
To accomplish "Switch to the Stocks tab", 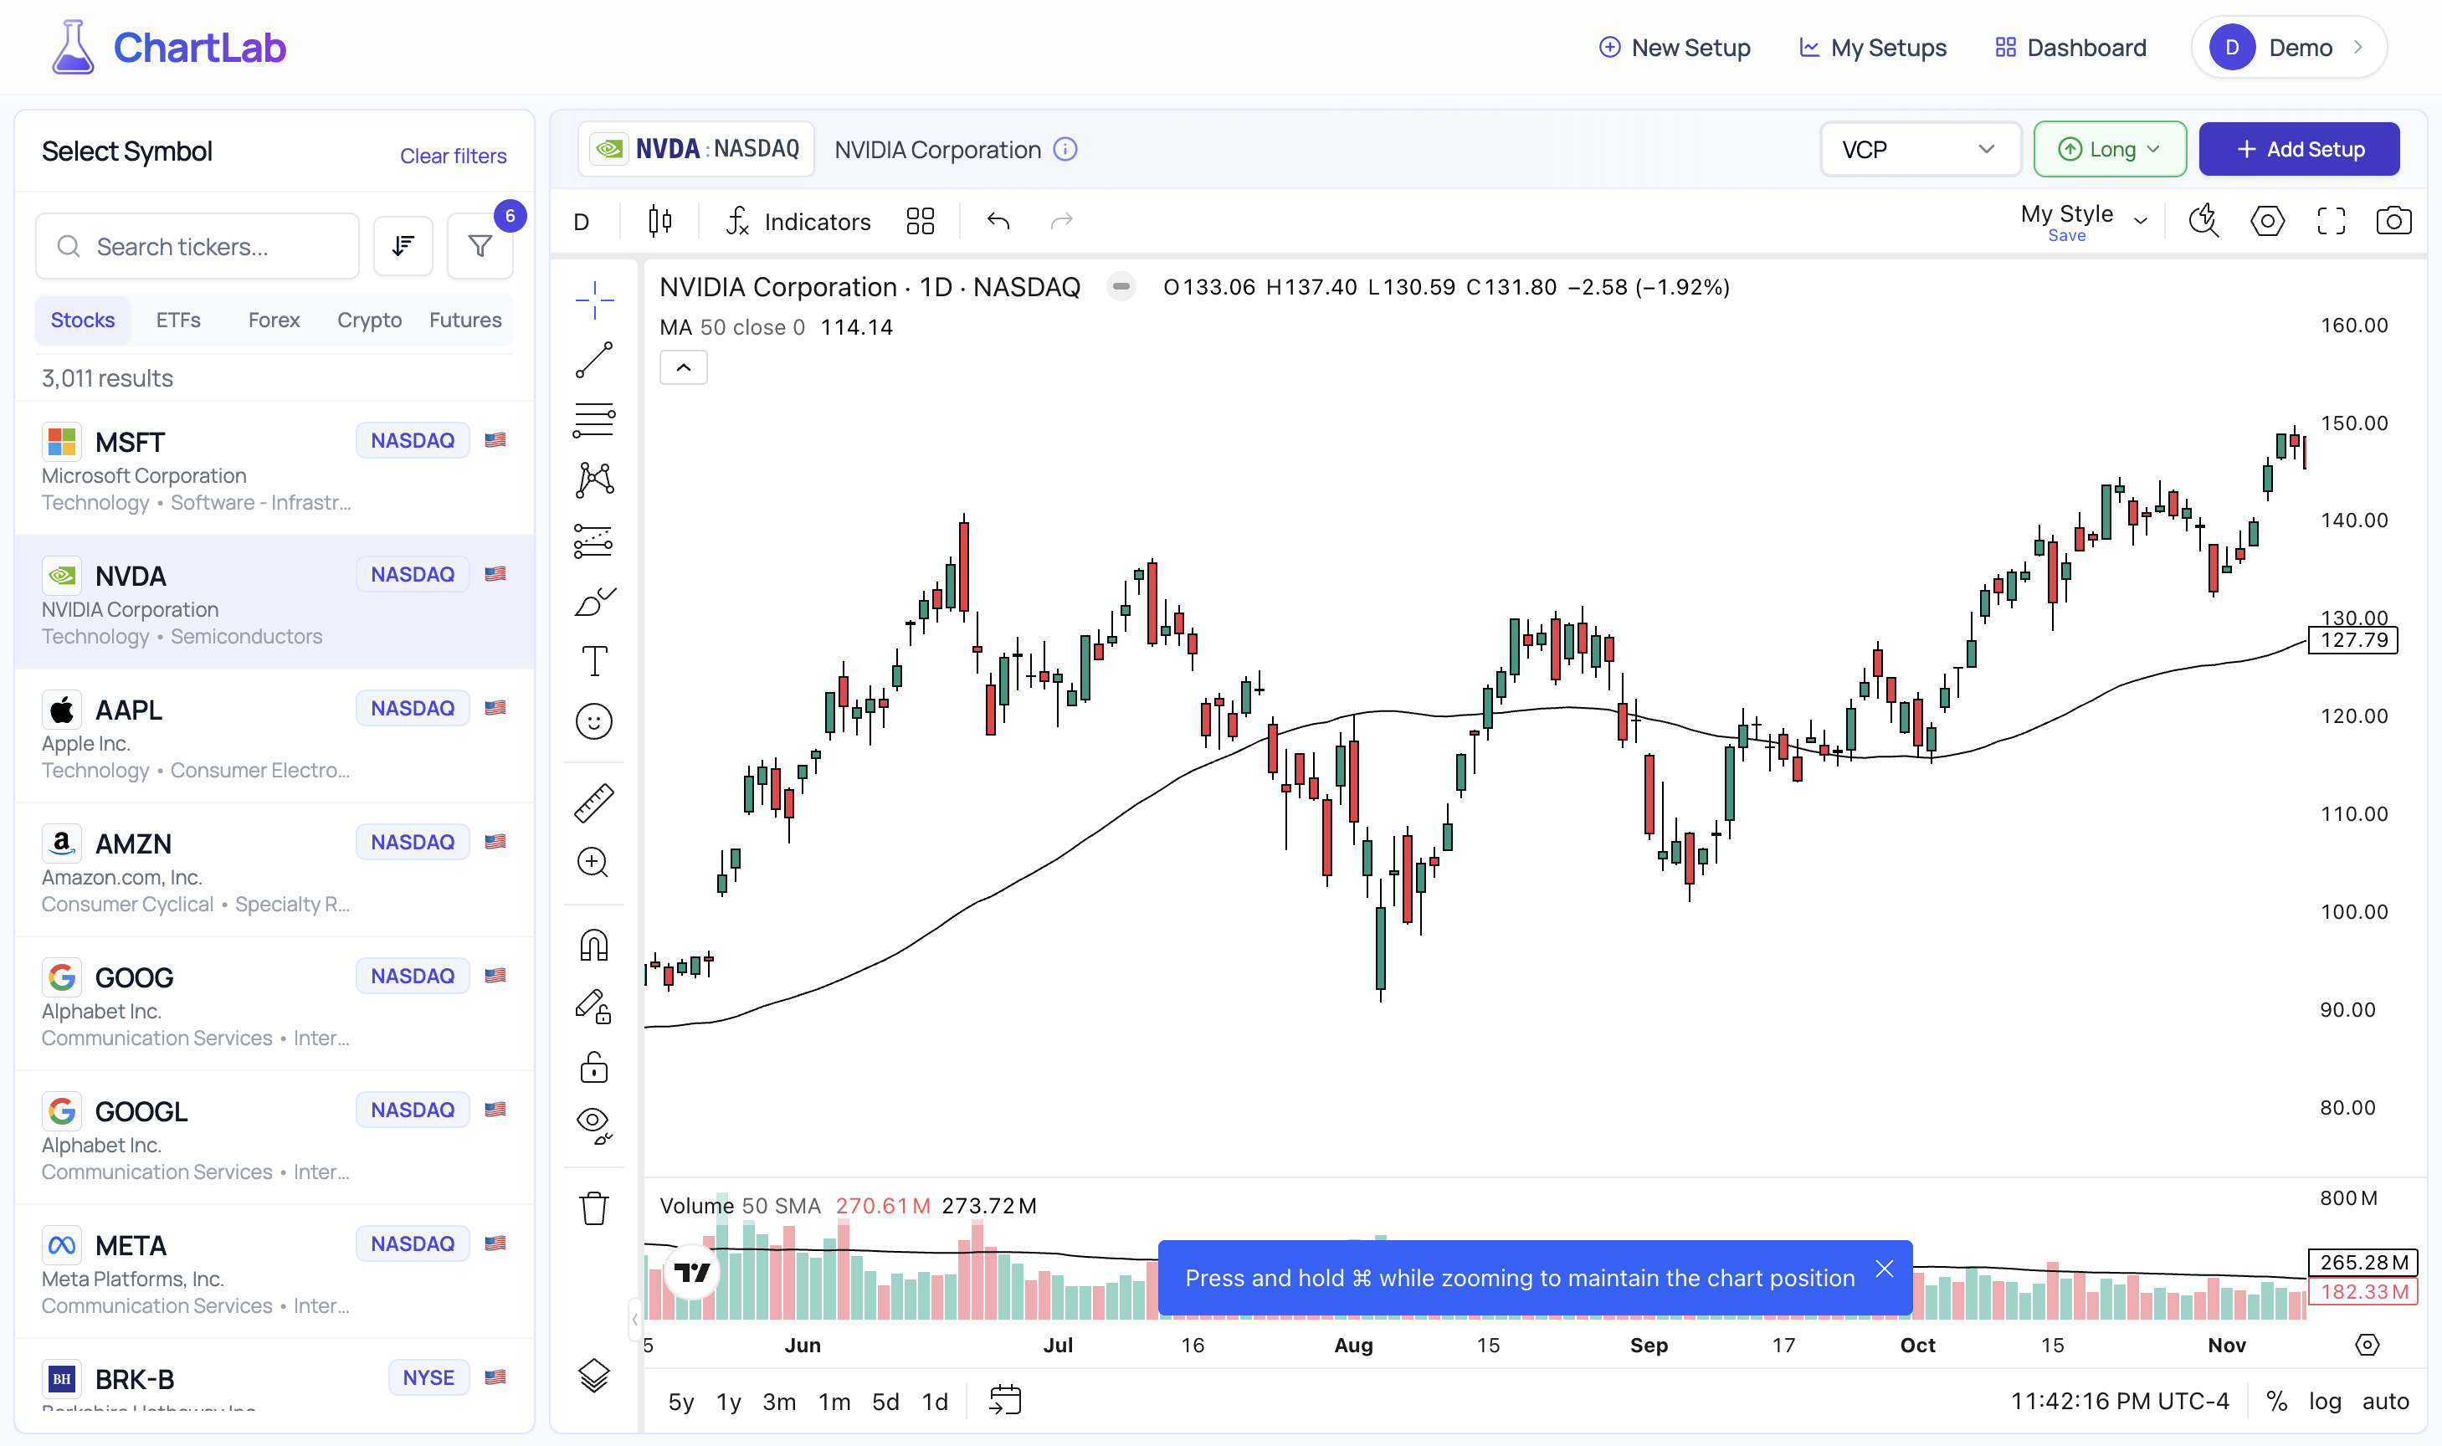I will [83, 320].
